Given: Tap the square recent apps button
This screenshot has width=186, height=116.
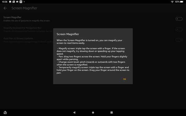Looking at the screenshot, I should pos(112,112).
